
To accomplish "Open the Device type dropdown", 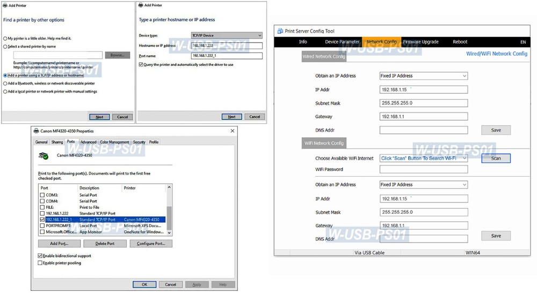I will (x=227, y=35).
